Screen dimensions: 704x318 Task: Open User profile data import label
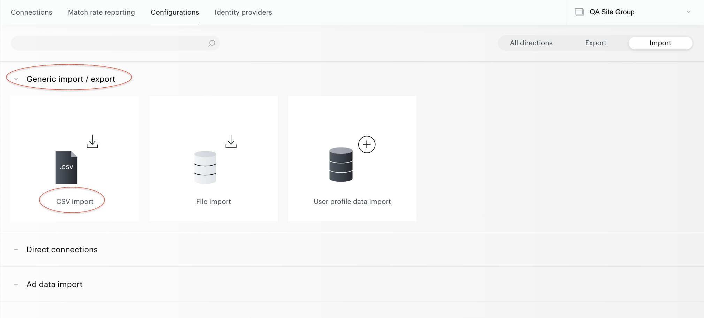(352, 201)
